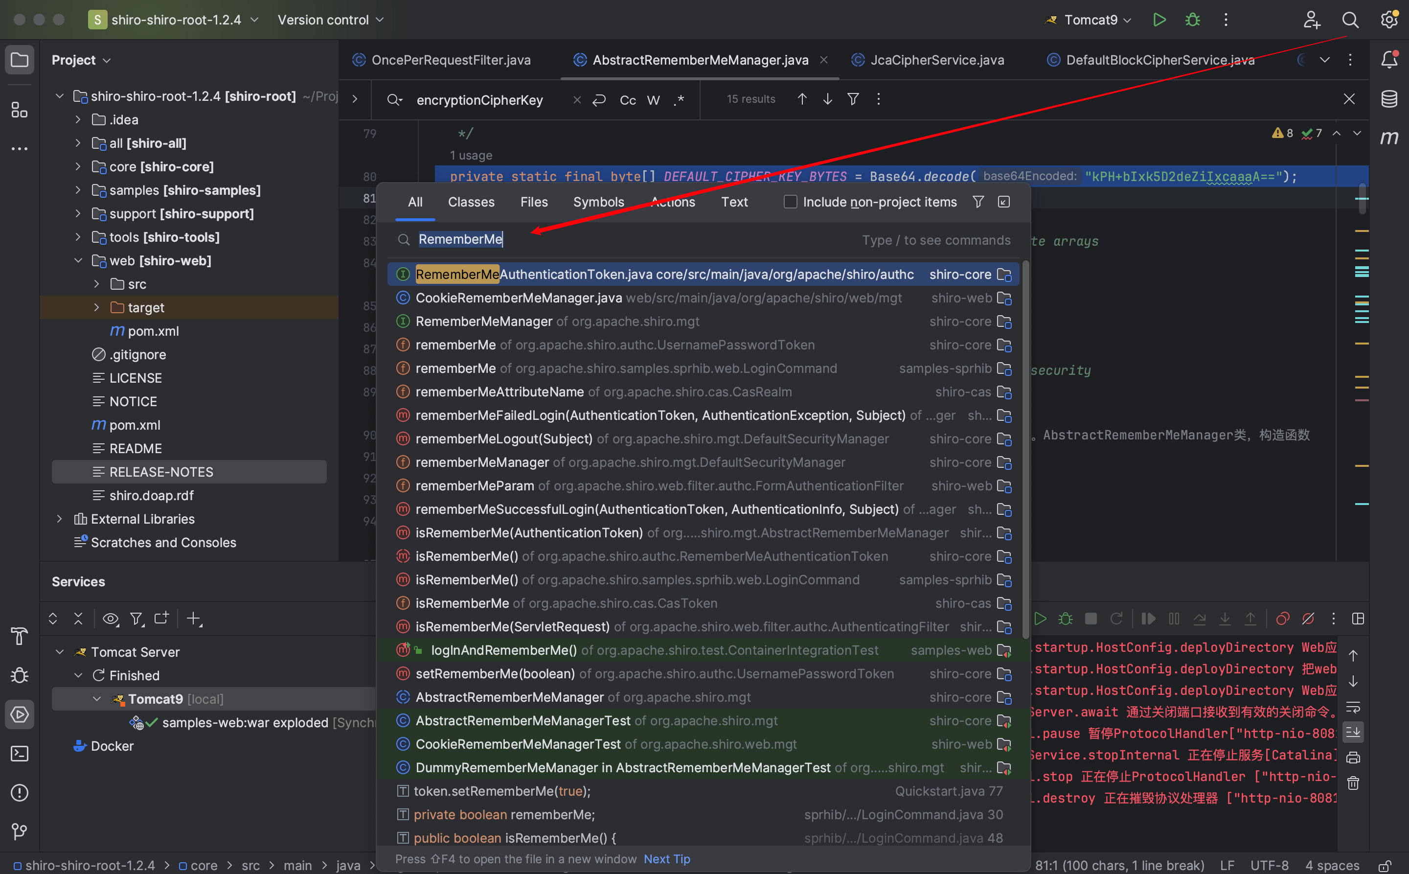
Task: Open Services tool window icon
Action: tap(20, 714)
